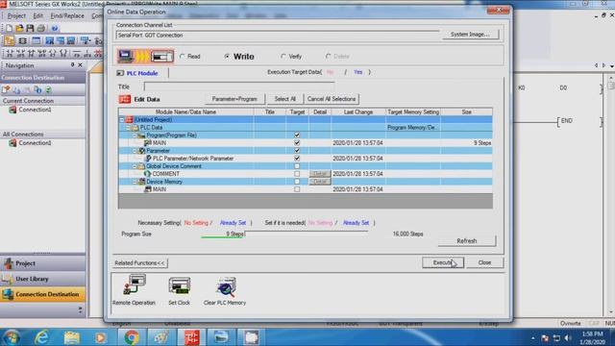615x346 pixels.
Task: Collapse the Global Device Comment node
Action: coord(135,166)
